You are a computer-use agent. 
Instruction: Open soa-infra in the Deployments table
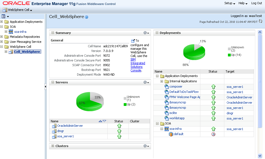(176, 129)
